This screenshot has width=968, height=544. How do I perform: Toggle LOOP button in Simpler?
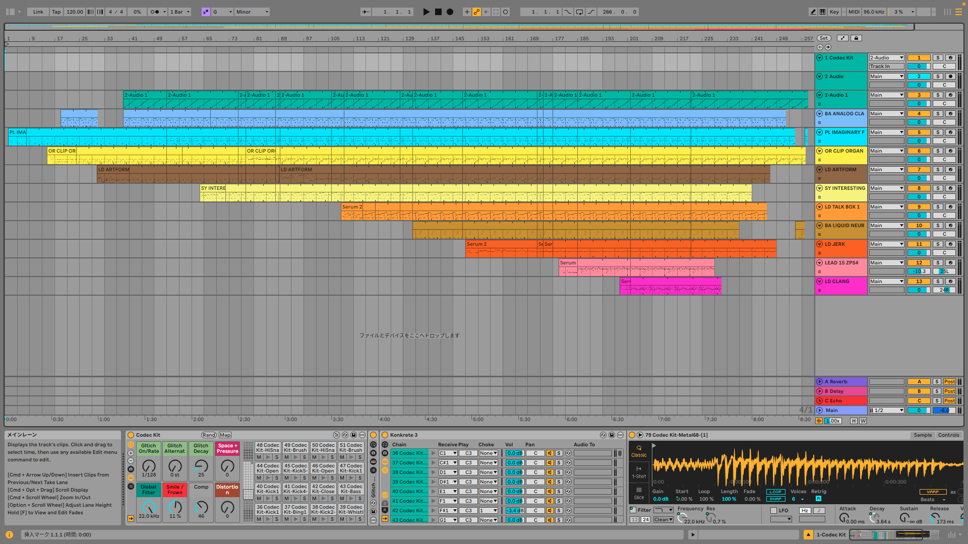coord(775,492)
